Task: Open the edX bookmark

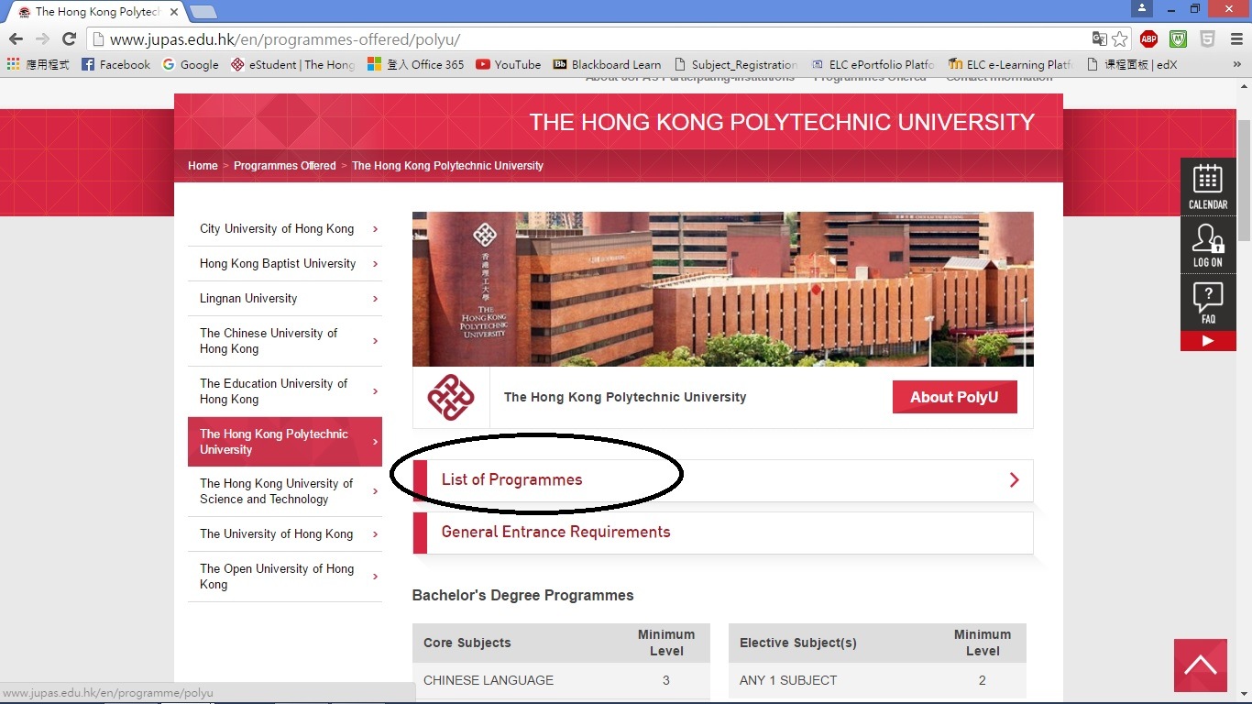Action: [1131, 64]
